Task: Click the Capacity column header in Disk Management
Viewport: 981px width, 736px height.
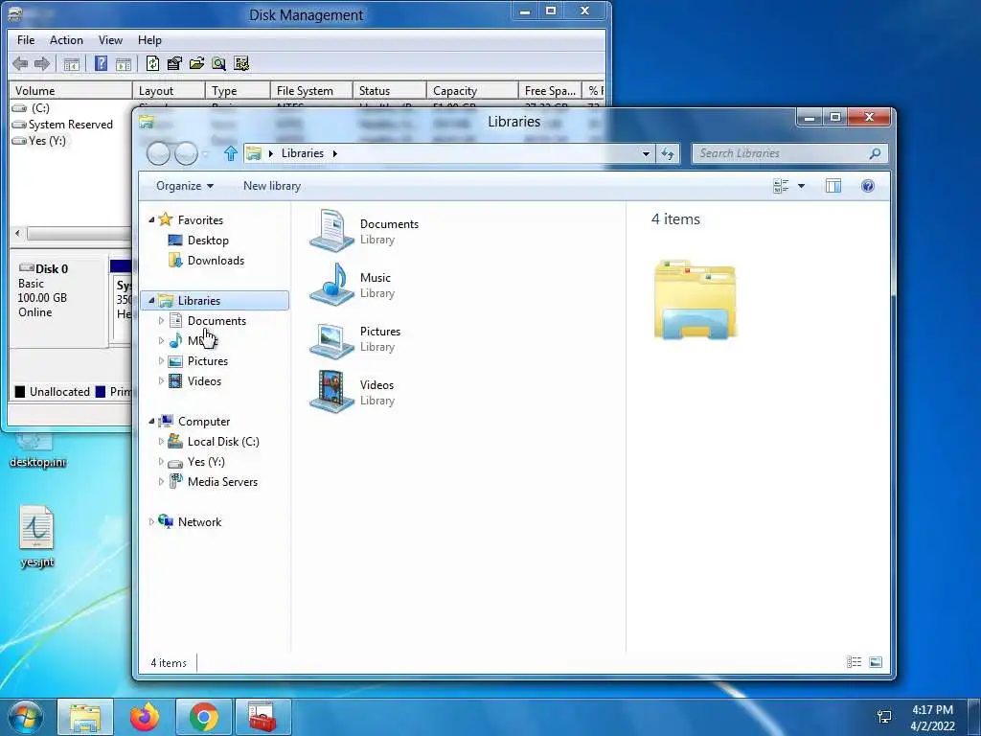Action: coord(472,91)
